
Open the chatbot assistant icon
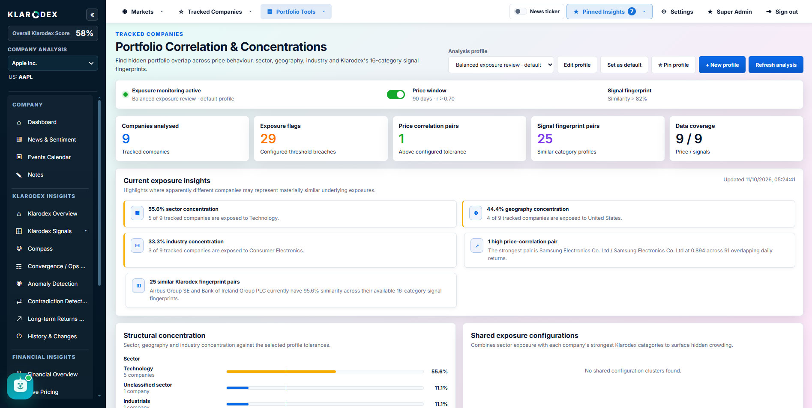coord(20,386)
